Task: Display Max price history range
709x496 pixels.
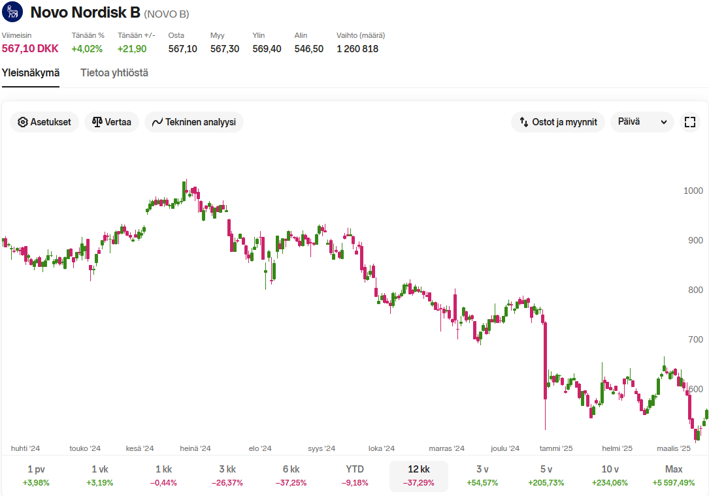Action: pyautogui.click(x=674, y=475)
